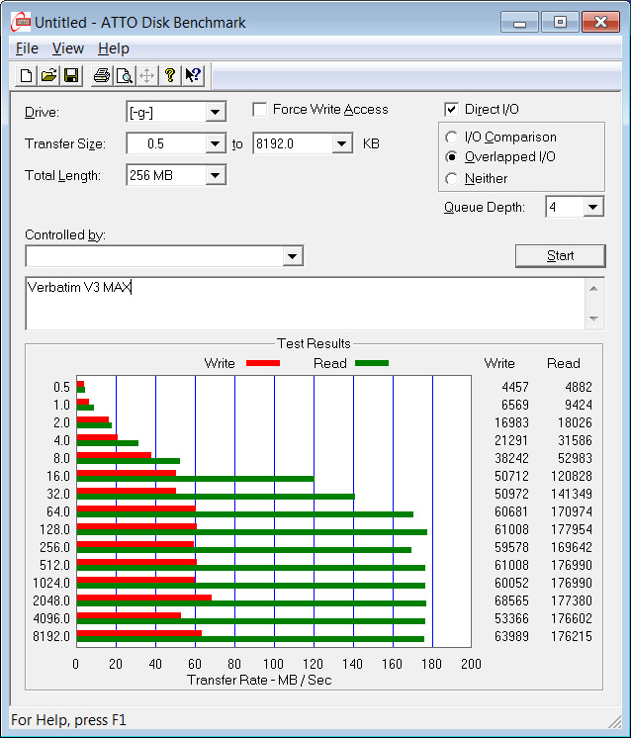Click the red Write legend swatch
This screenshot has width=631, height=738.
point(263,363)
